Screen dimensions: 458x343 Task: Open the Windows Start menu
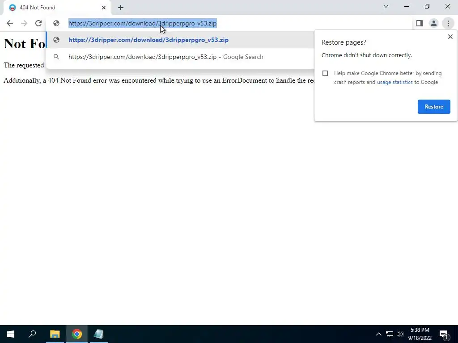(x=11, y=334)
